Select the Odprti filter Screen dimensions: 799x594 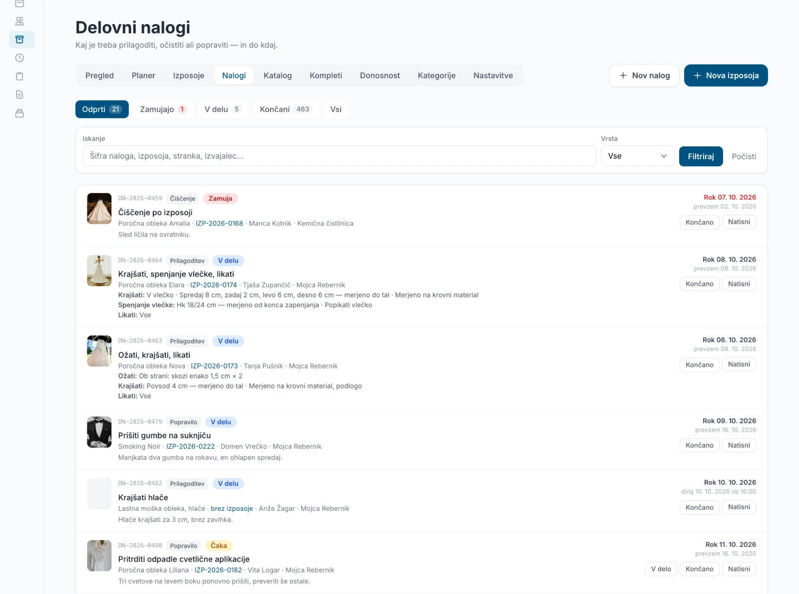pyautogui.click(x=102, y=109)
